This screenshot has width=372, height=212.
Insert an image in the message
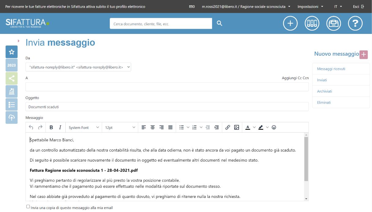(237, 127)
